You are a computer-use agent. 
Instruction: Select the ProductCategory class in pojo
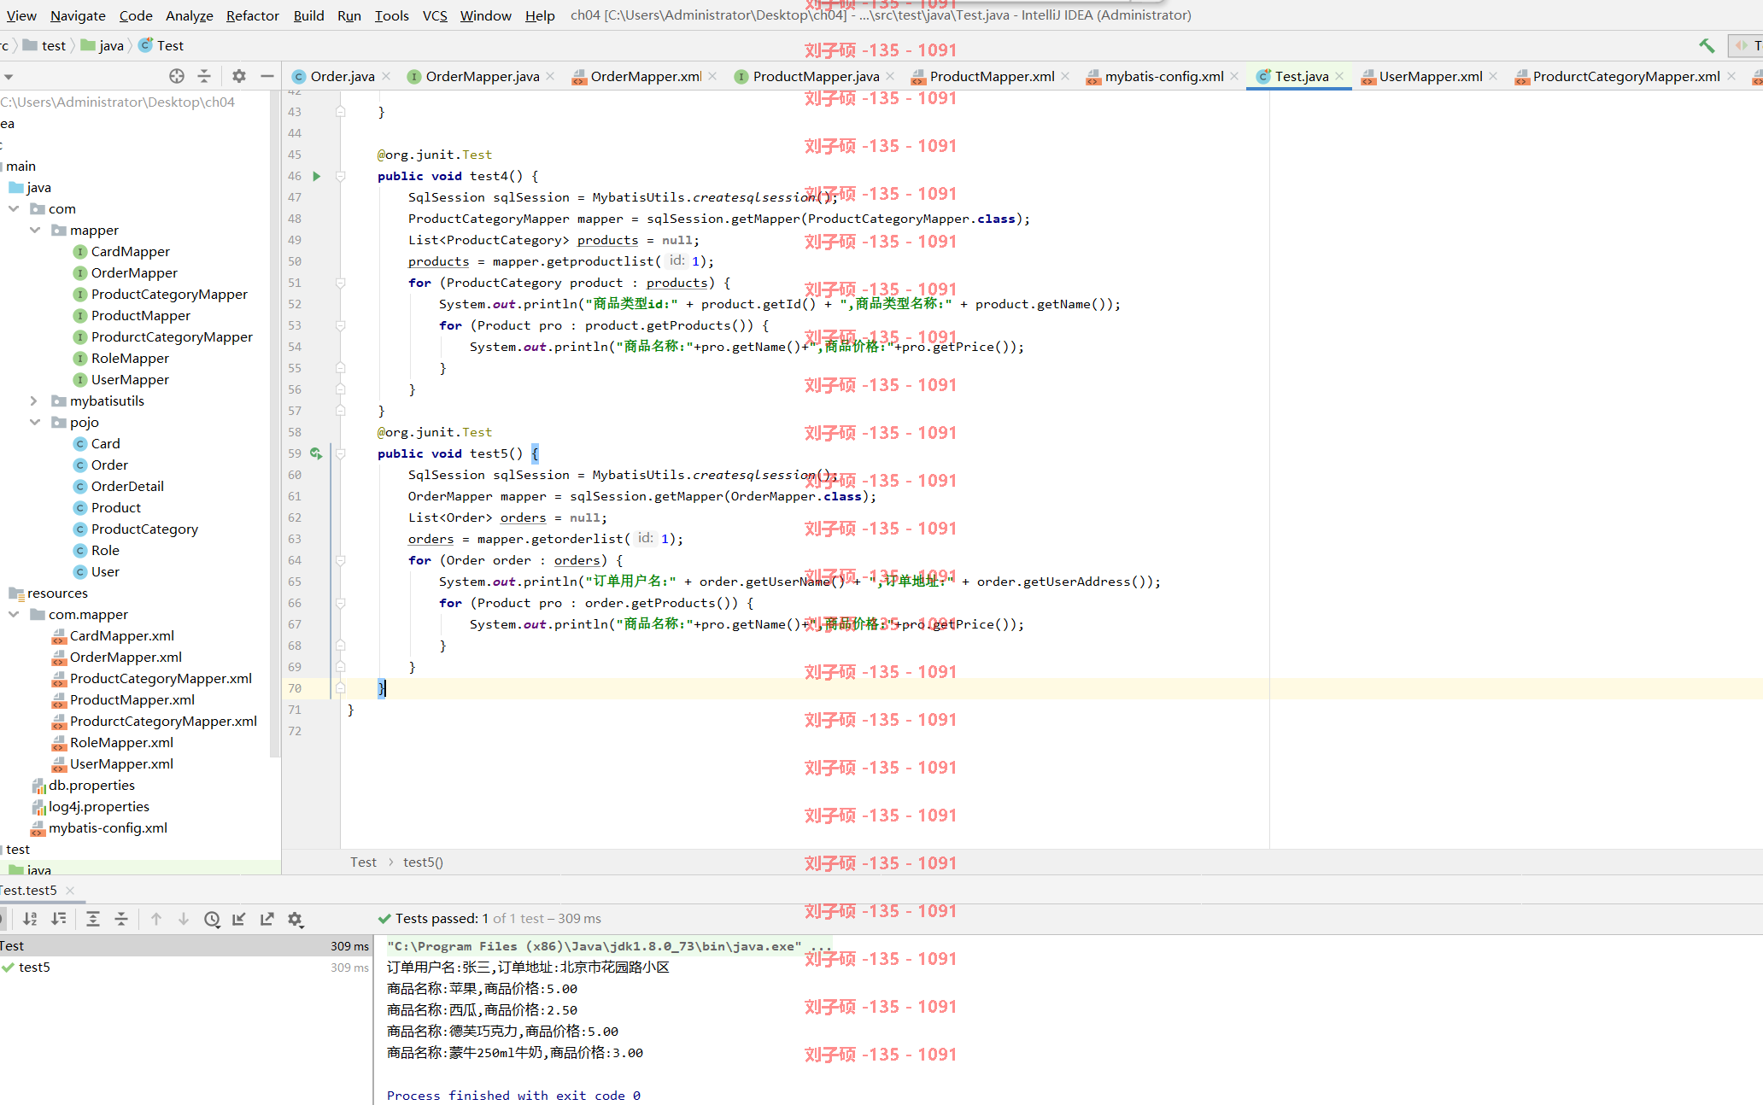pyautogui.click(x=144, y=529)
